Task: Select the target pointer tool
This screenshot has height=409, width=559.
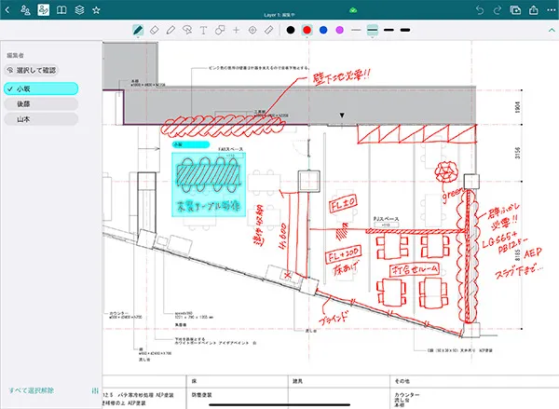Action: 252,31
